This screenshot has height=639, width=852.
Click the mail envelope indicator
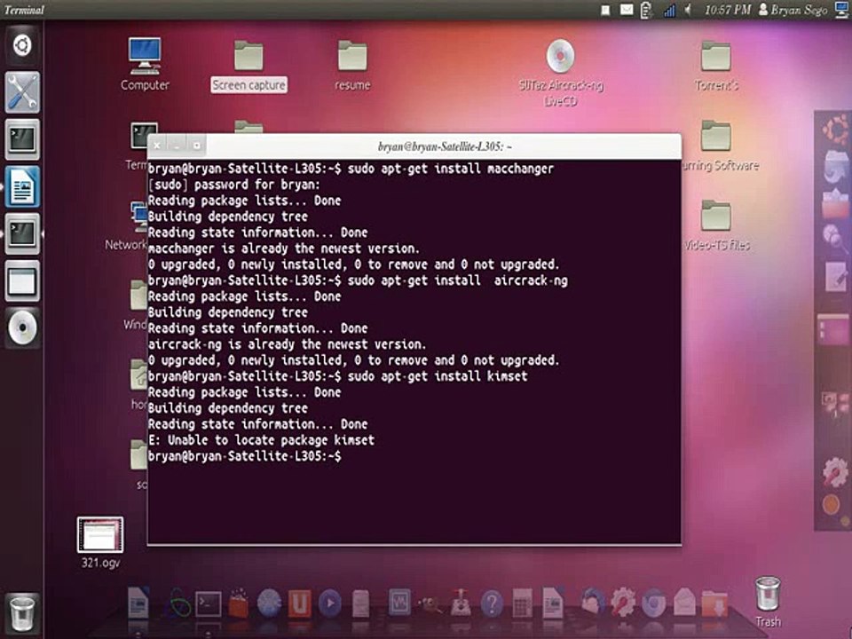(627, 10)
